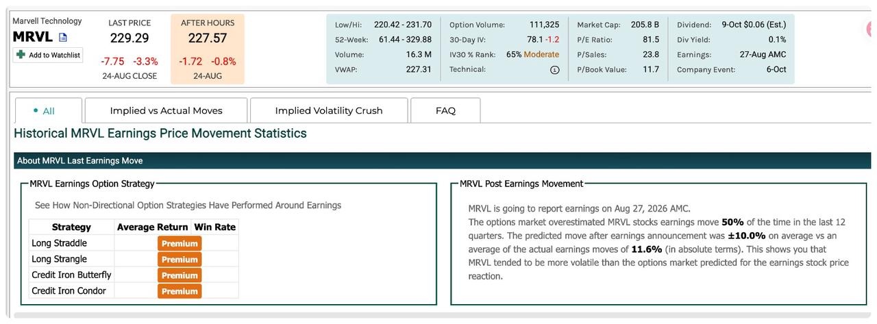Click the Average Return column header
This screenshot has height=324, width=877.
152,227
